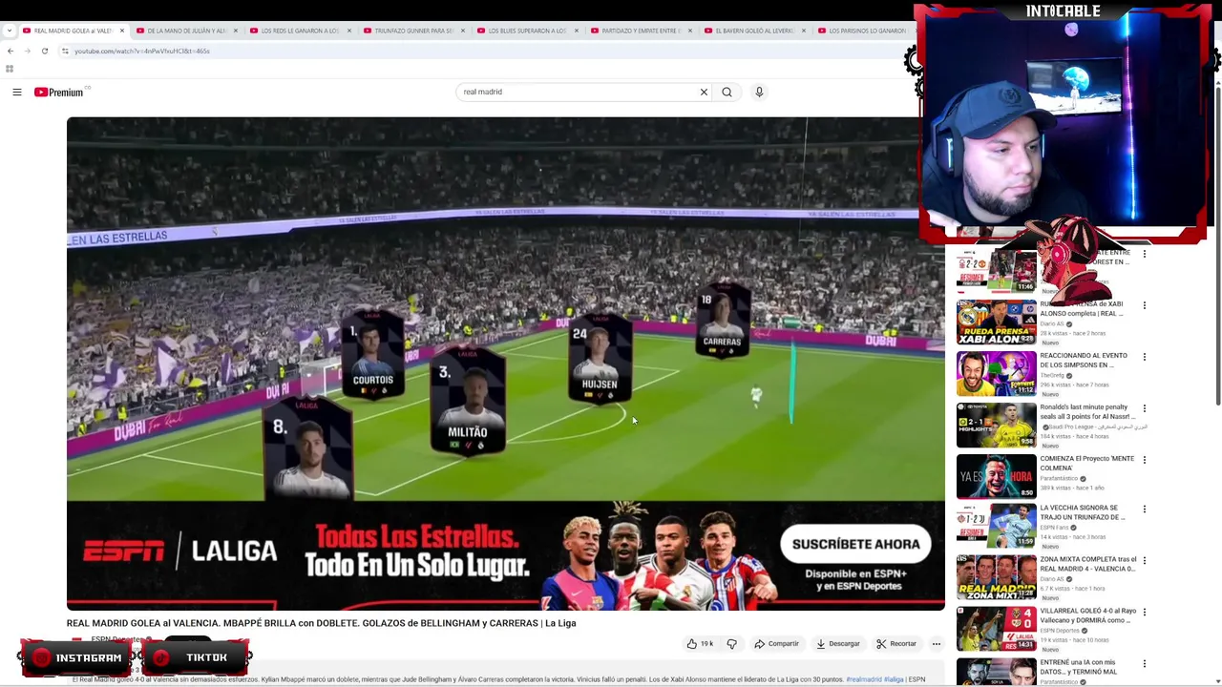Open 'ENTRENÉ una IA con mis DATOS' title
The image size is (1222, 687).
(x=1078, y=667)
